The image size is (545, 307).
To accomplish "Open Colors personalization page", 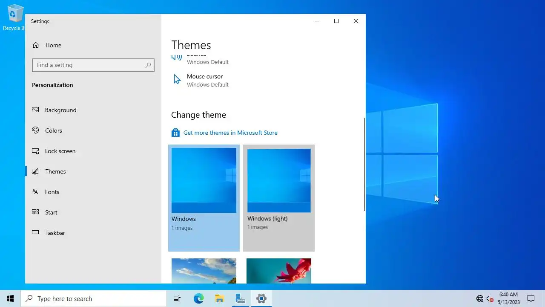I will 93,130.
